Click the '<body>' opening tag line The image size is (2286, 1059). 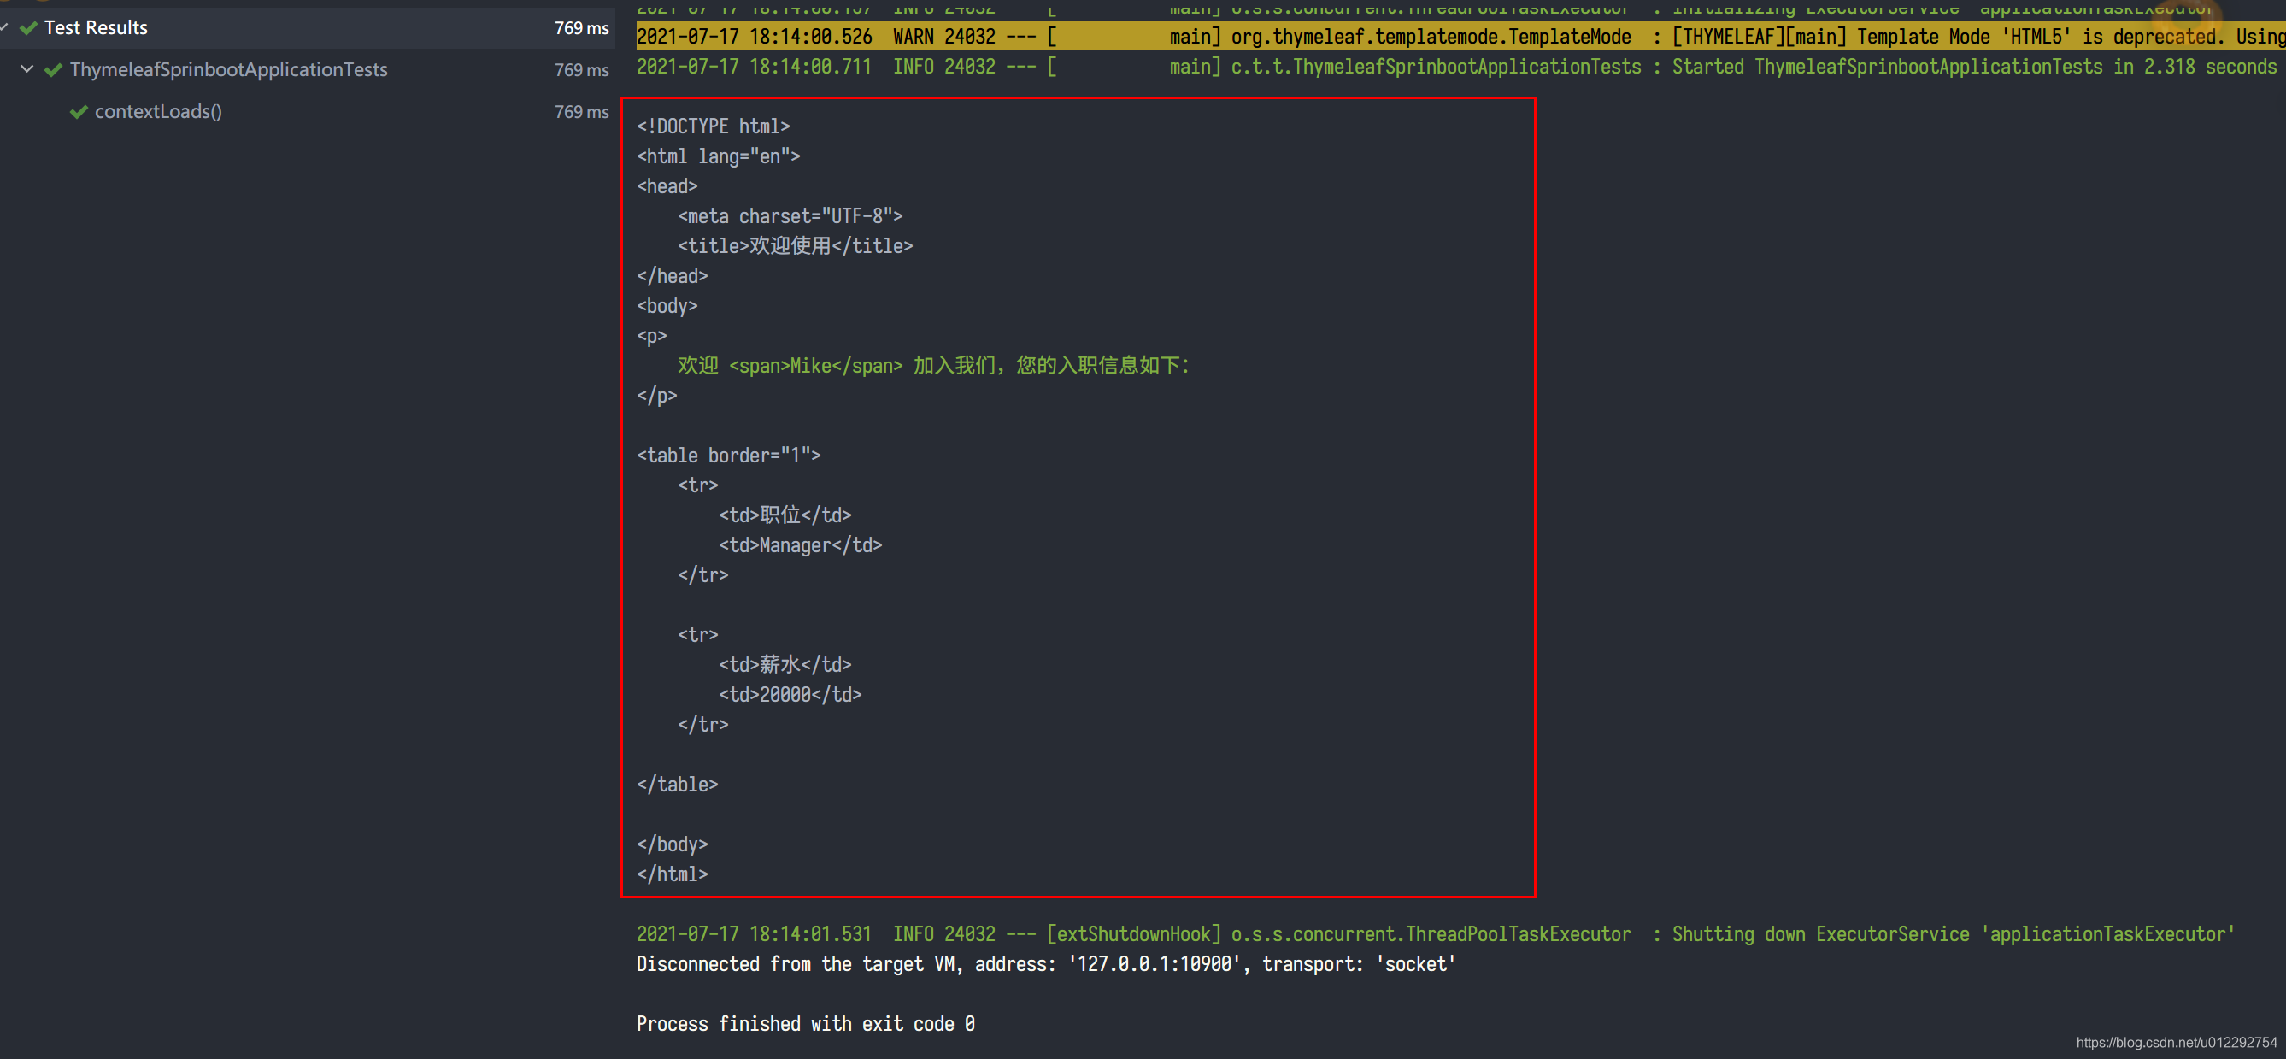667,306
